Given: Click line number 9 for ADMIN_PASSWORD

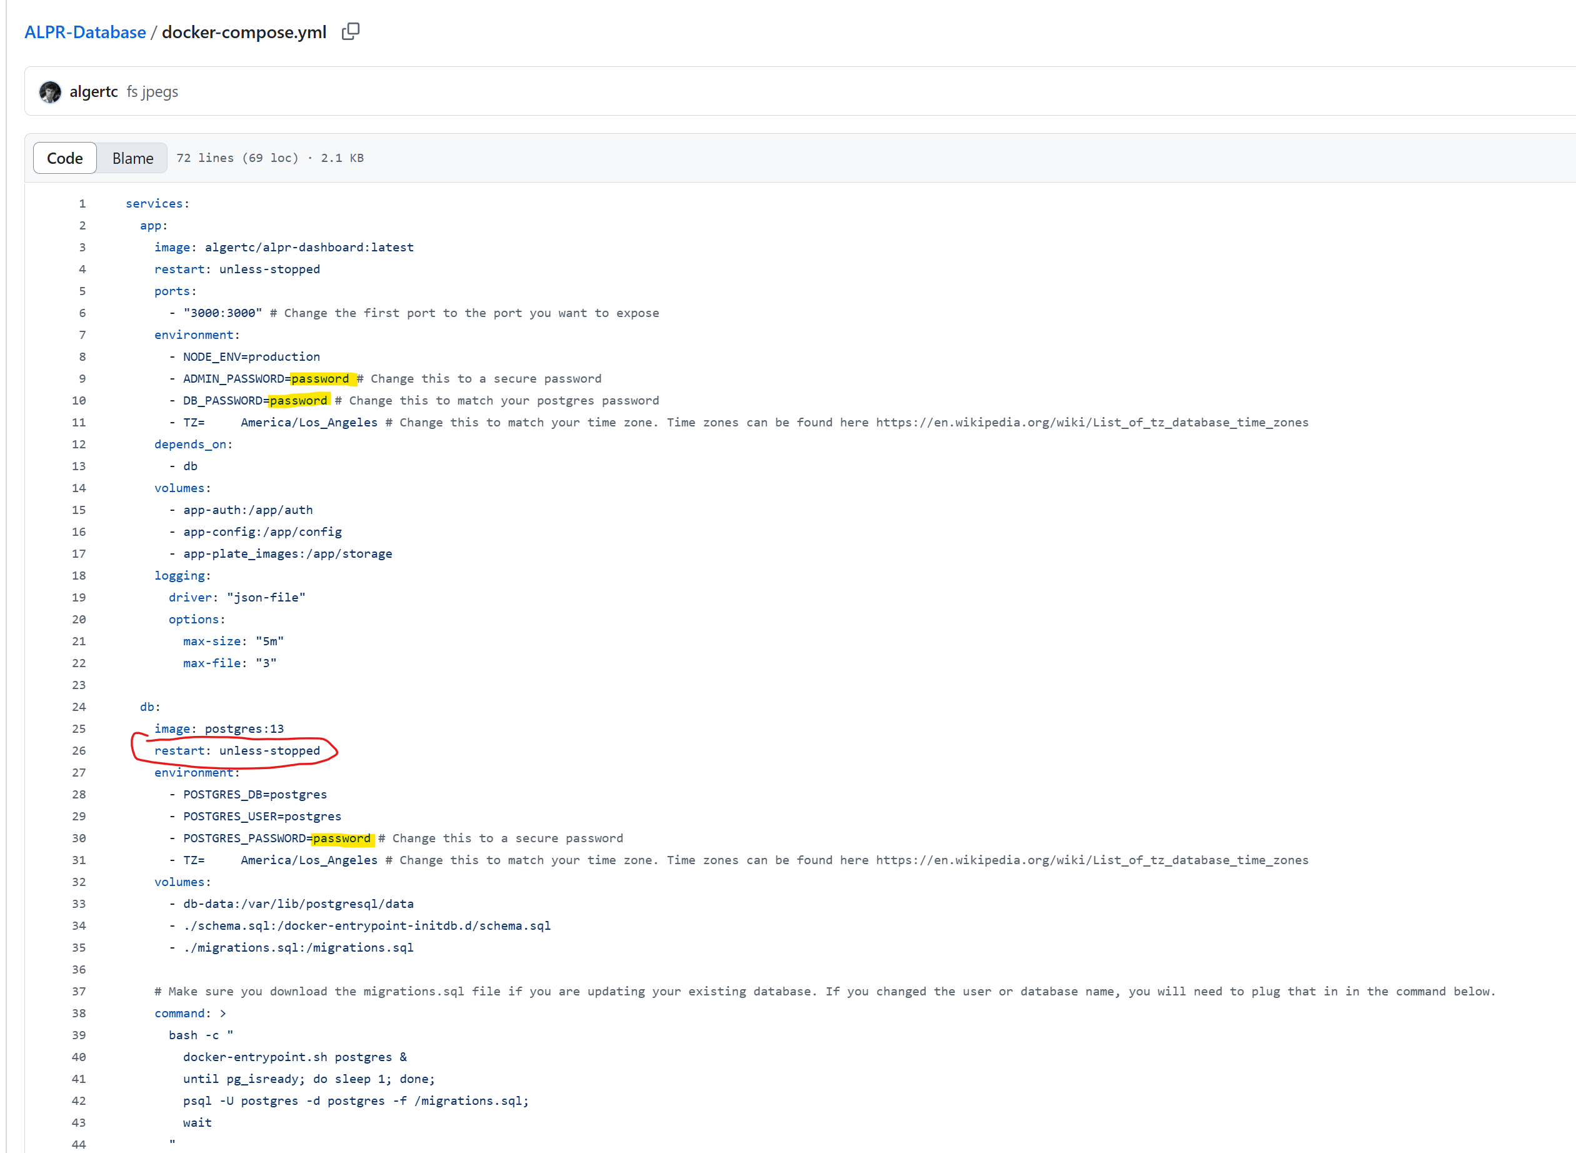Looking at the screenshot, I should [83, 378].
